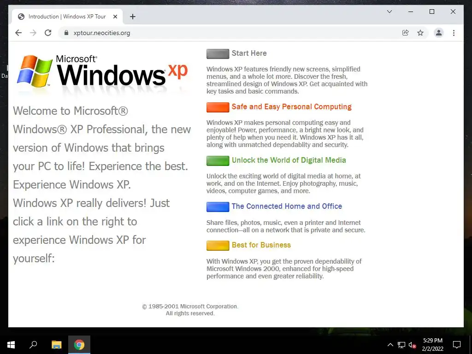472x354 pixels.
Task: Click the orange Safe and Easy button graphic
Action: point(218,107)
